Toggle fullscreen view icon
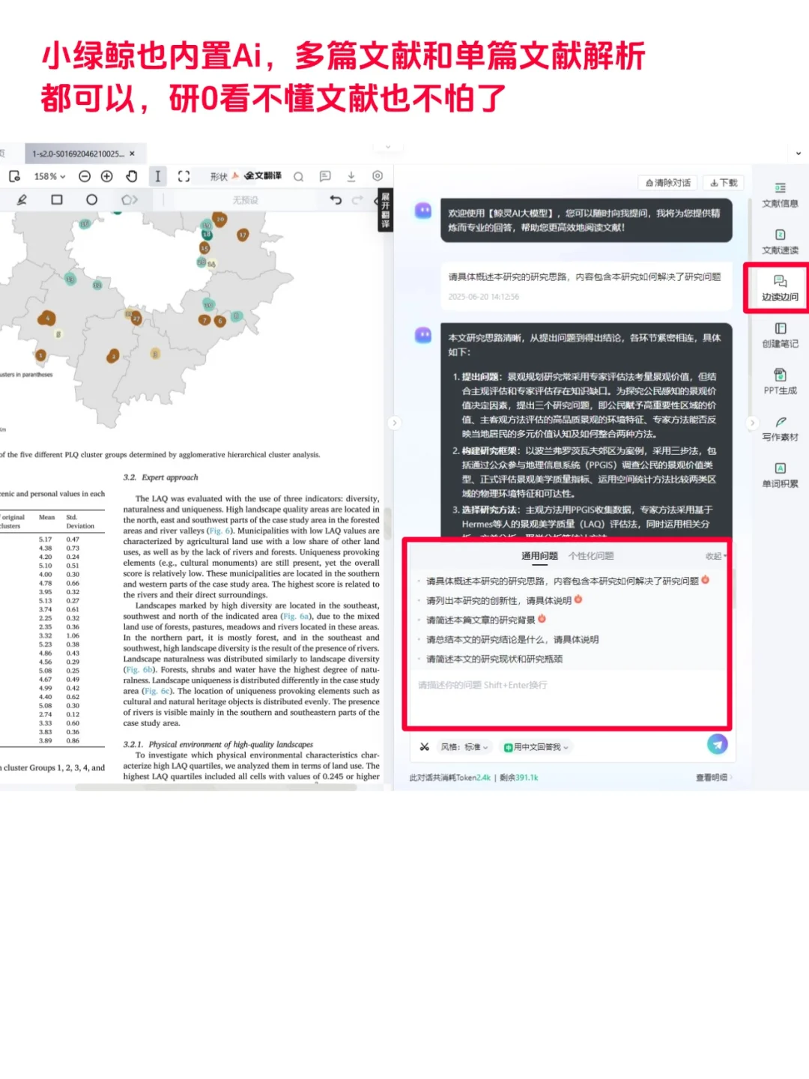809x1079 pixels. [184, 176]
